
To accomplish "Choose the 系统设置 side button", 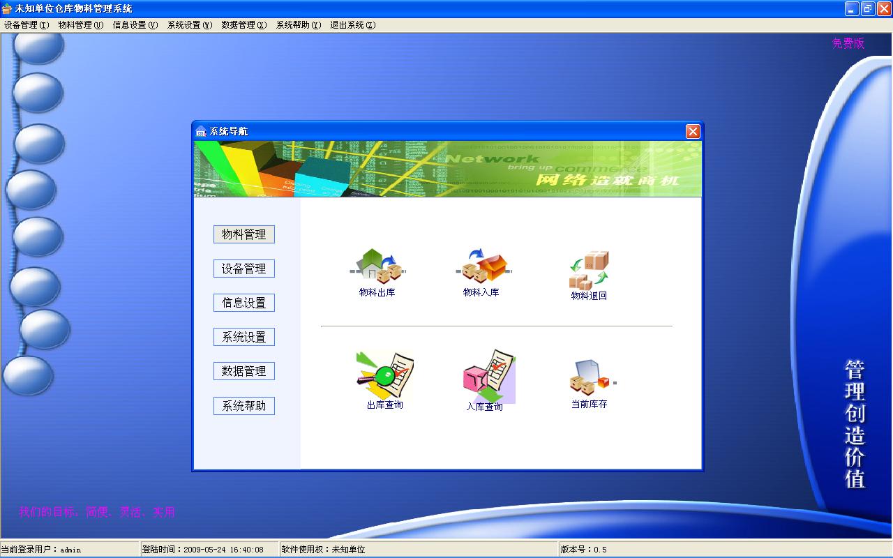I will [244, 337].
